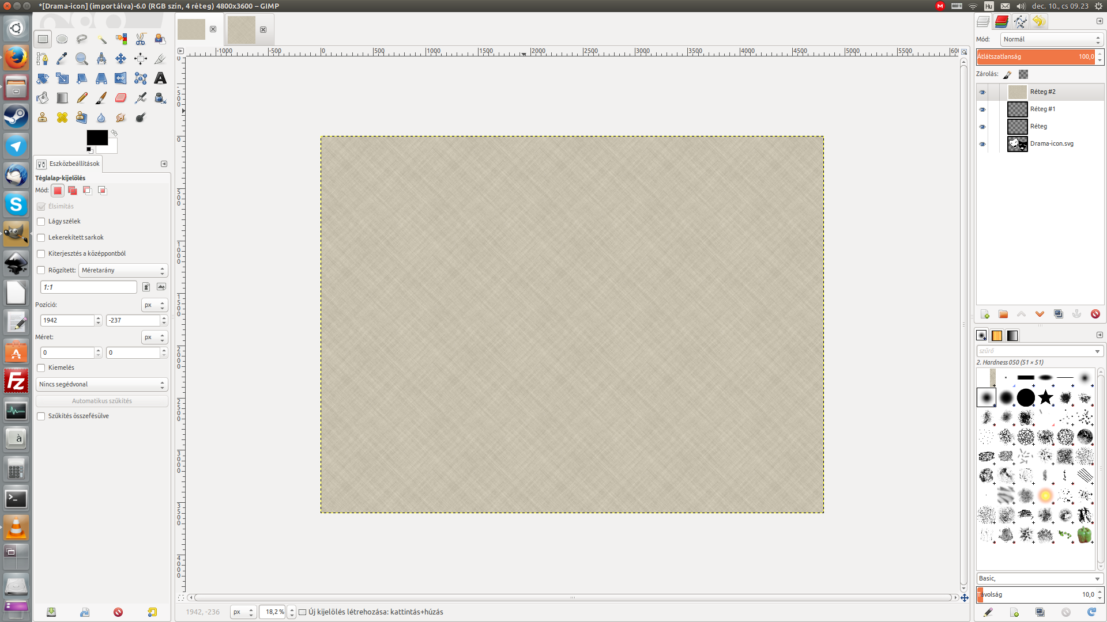
Task: Switch to the Patterns tab
Action: pyautogui.click(x=997, y=335)
